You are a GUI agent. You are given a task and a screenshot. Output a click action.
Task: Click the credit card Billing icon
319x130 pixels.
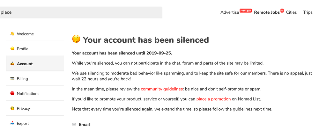coord(12,79)
